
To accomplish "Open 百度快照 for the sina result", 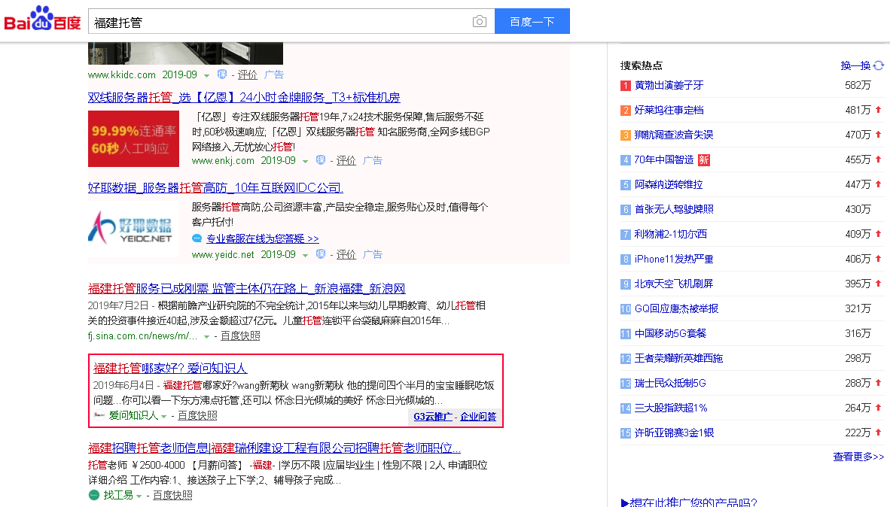I will coord(241,335).
